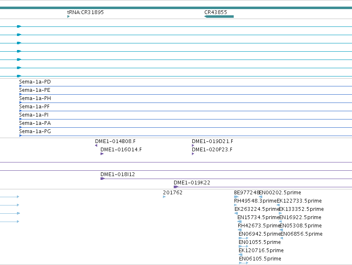The image size is (352, 265).
Task: Click the arrow glyph under 201762
Action: pyautogui.click(x=164, y=197)
